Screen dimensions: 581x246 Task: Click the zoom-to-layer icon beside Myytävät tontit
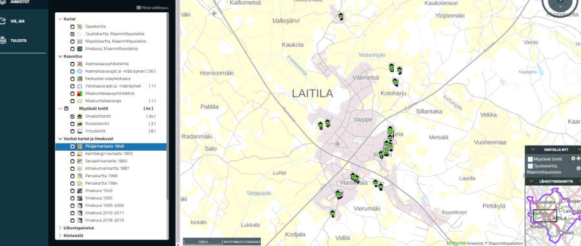(578, 158)
